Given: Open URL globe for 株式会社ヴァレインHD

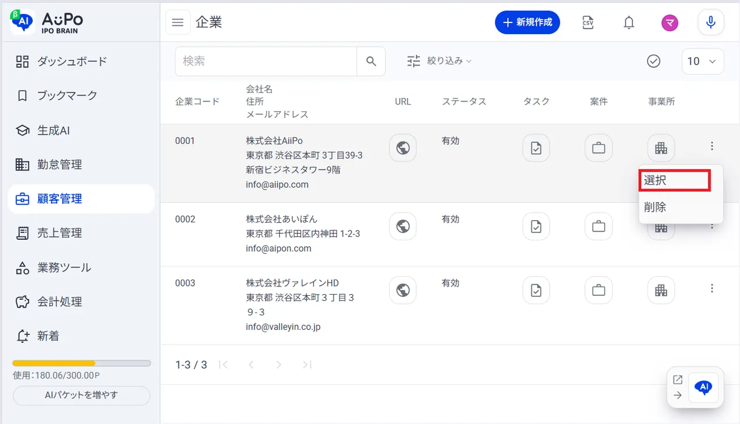Looking at the screenshot, I should coord(403,290).
